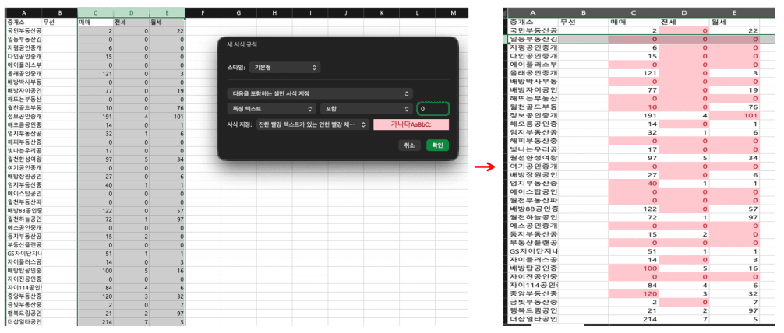Click the 매매 header cell in original sheet
Viewport: 784px width, 333px height.
click(x=96, y=22)
